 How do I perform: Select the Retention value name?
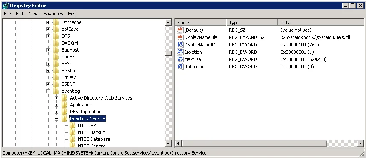(x=194, y=67)
